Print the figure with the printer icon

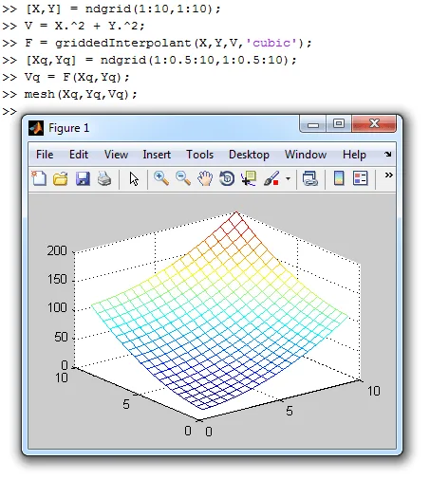(104, 178)
